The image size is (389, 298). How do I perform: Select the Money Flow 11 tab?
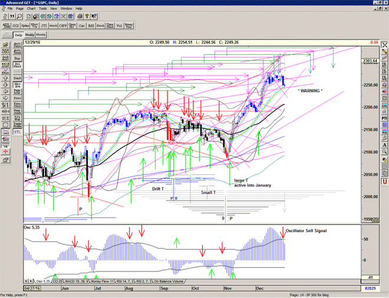click(104, 282)
